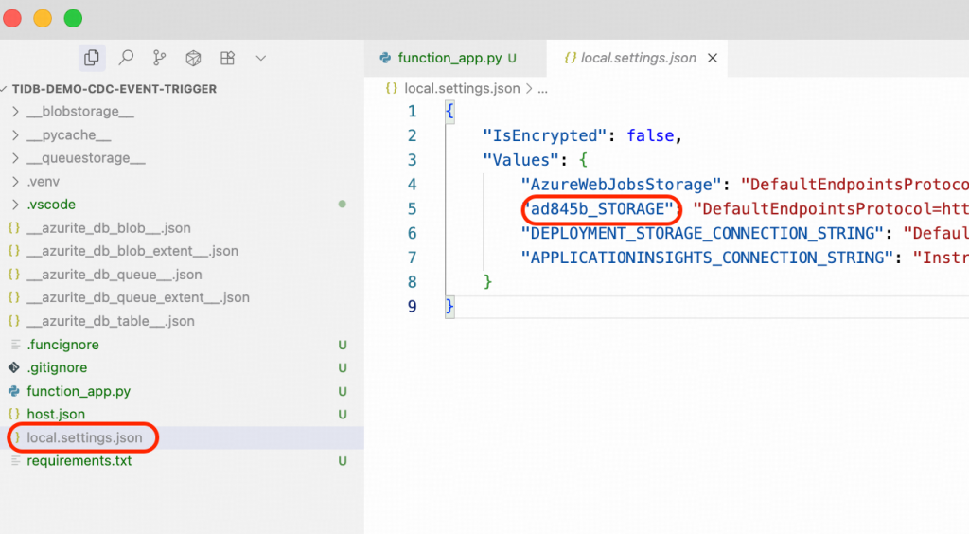This screenshot has width=969, height=534.
Task: Click local.settings.json in the breadcrumb
Action: (462, 88)
